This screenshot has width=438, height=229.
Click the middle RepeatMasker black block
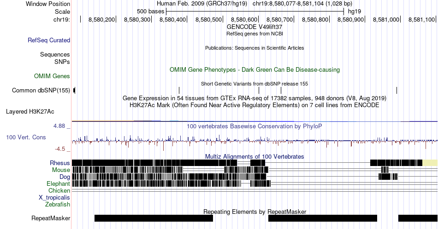pyautogui.click(x=323, y=218)
